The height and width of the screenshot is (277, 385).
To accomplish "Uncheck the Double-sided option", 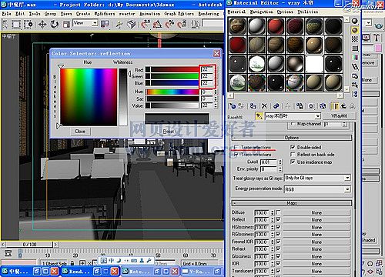I will [293, 147].
